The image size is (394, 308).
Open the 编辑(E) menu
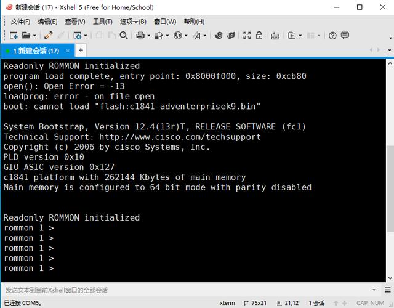point(47,22)
